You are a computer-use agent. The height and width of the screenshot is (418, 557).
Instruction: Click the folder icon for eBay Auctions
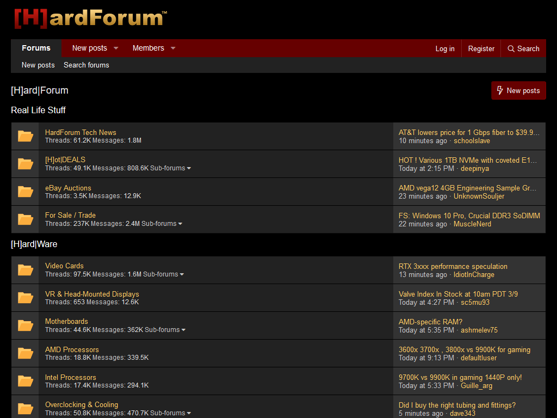point(26,192)
